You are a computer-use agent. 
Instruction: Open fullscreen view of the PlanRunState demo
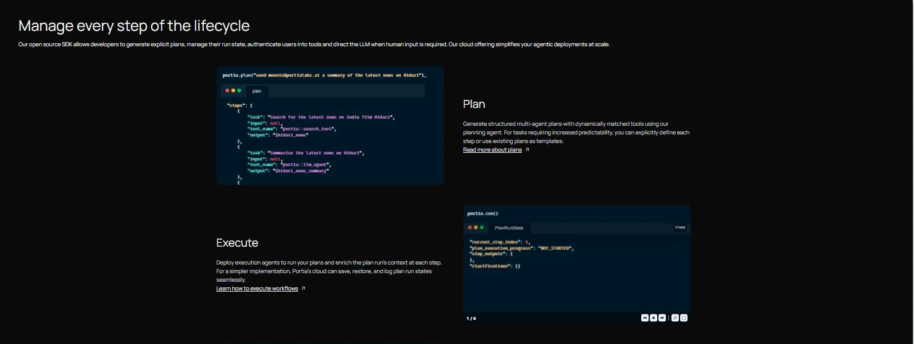point(684,318)
